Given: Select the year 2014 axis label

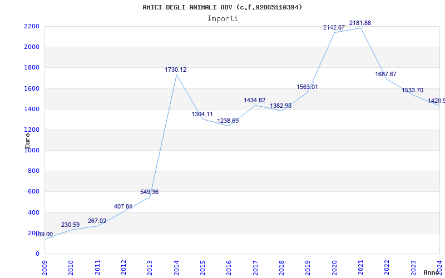Looking at the screenshot, I should point(176,268).
